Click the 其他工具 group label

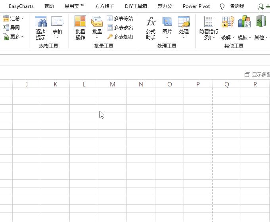click(x=234, y=46)
